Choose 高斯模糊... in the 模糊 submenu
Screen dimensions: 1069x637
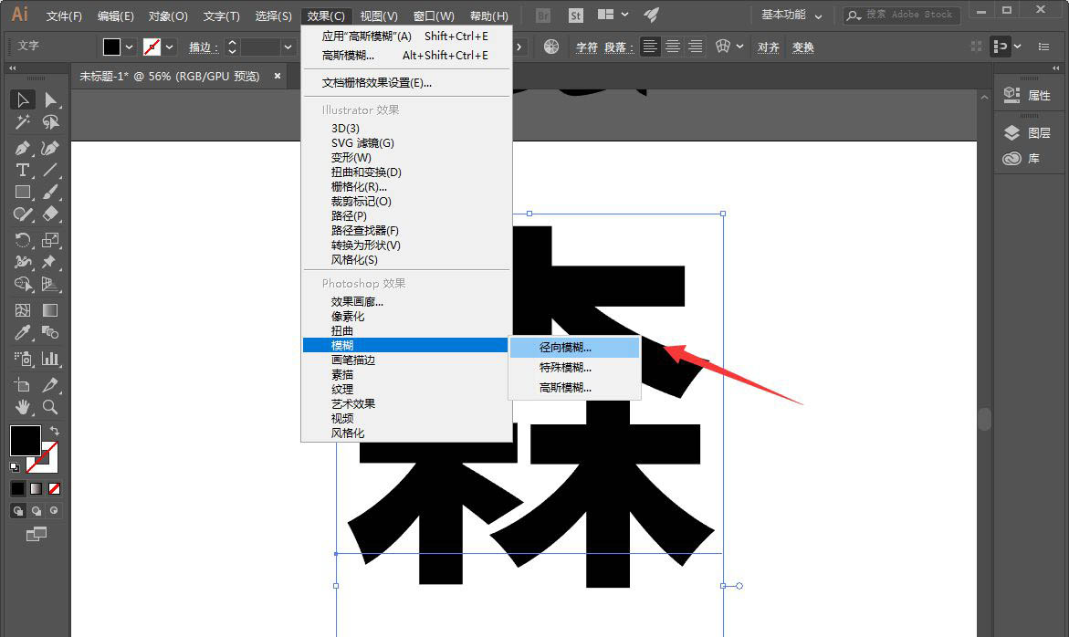575,388
